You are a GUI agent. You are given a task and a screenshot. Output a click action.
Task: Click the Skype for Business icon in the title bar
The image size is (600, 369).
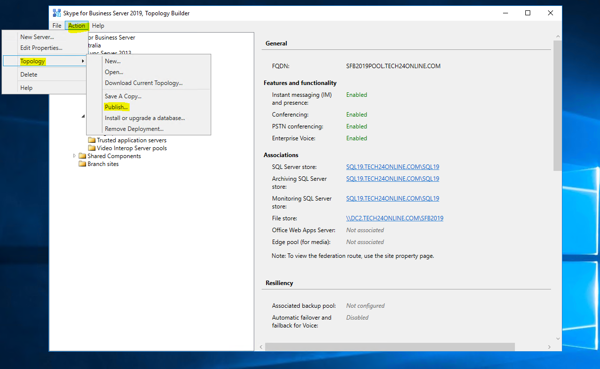(x=56, y=13)
